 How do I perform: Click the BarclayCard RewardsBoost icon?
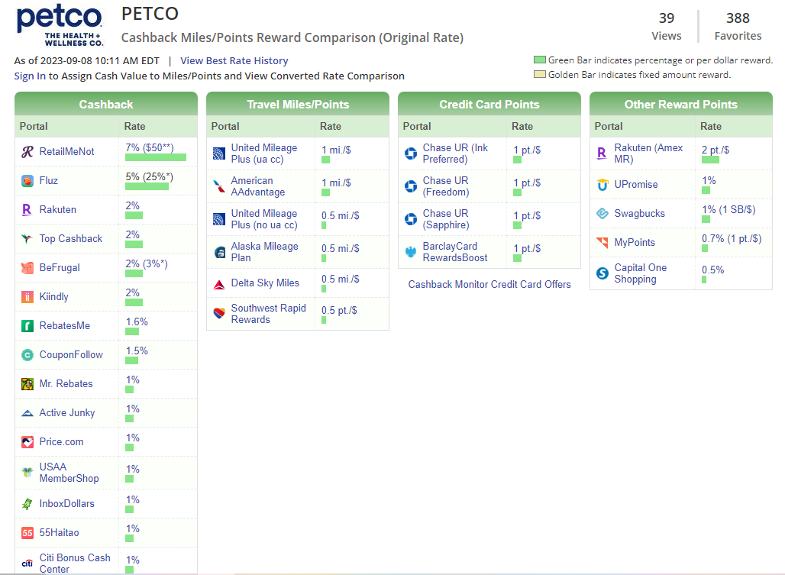tap(411, 252)
